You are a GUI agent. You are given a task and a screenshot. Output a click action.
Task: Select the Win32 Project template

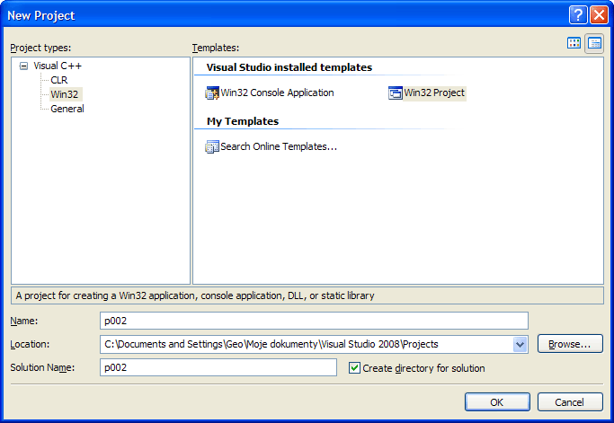427,93
